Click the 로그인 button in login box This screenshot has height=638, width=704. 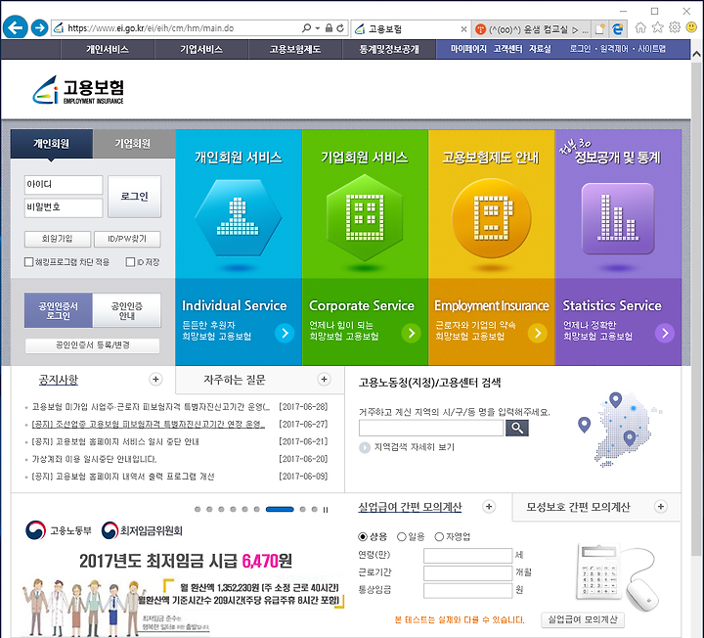click(x=134, y=197)
